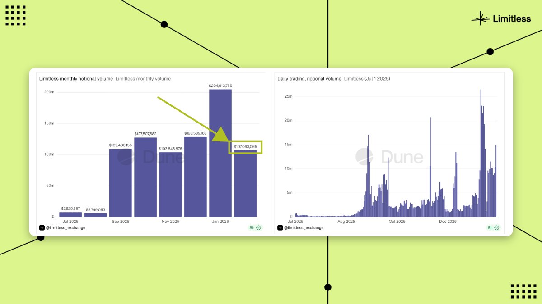Select the tallest Jan 2026 monthly bar
The image size is (542, 304).
[220, 153]
